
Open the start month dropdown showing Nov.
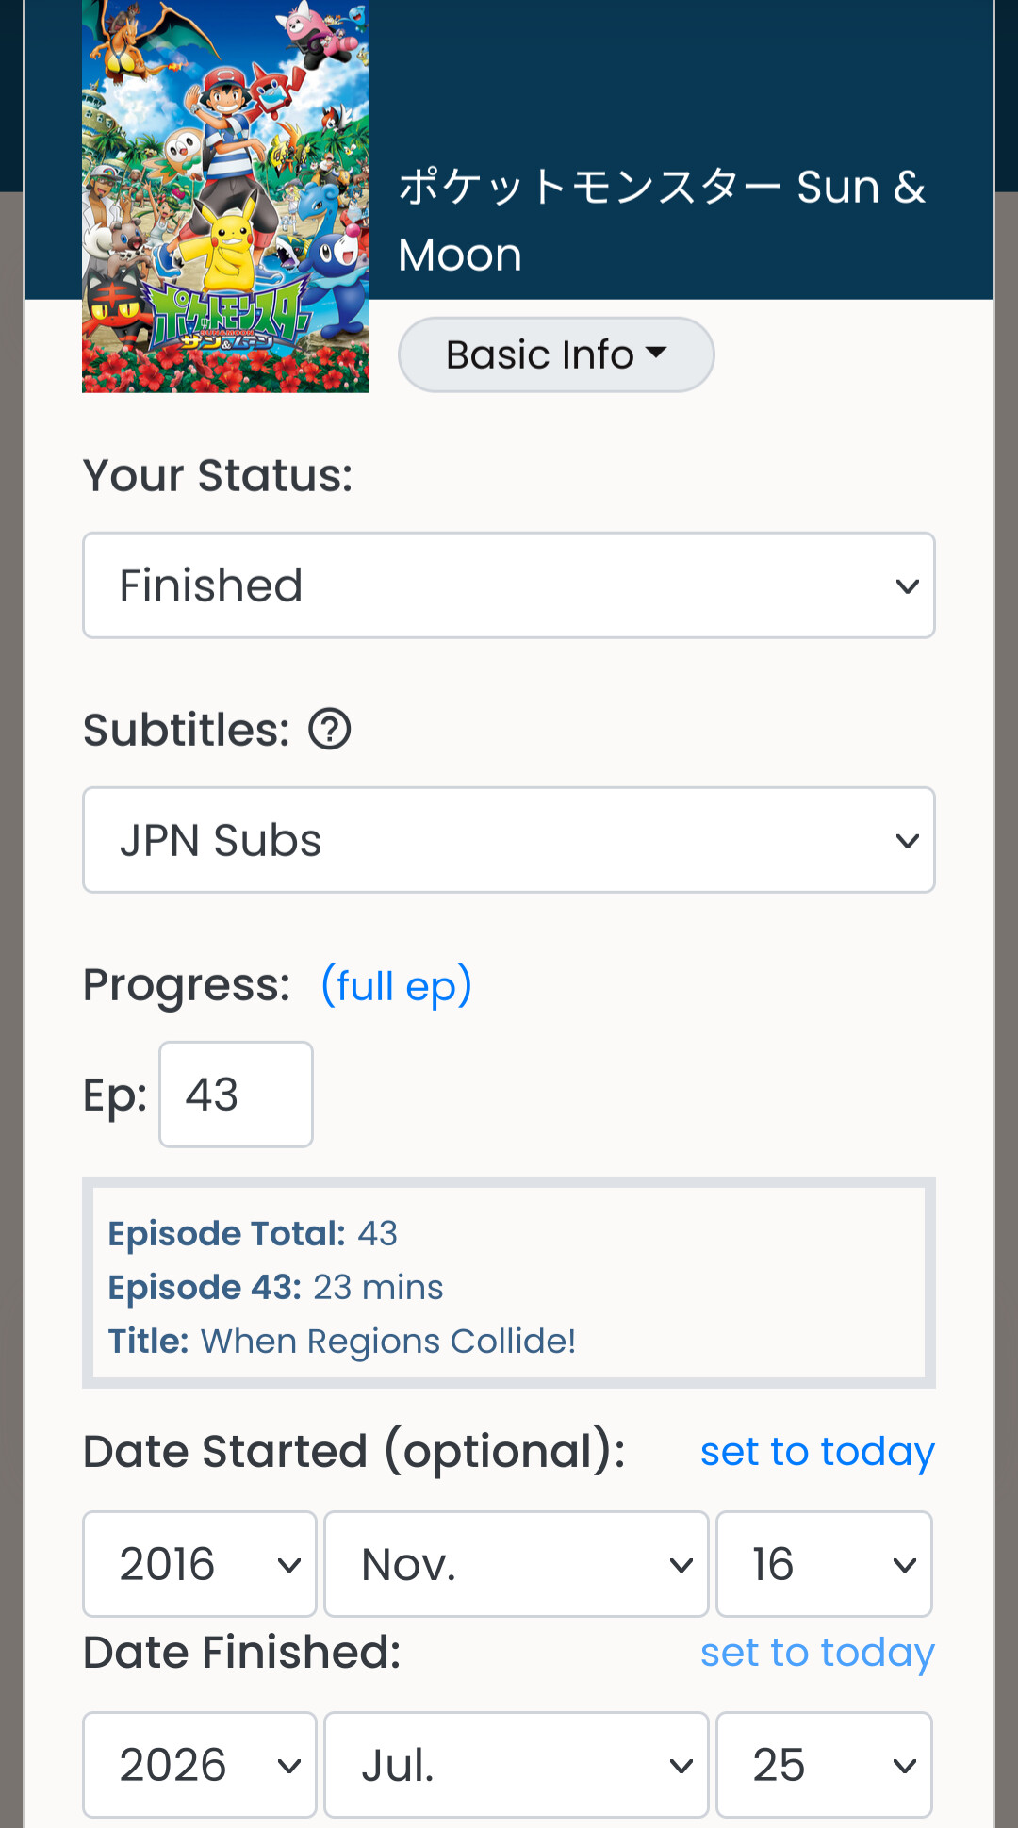point(517,1564)
